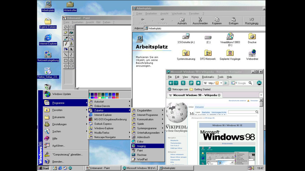Click Arbeitsplatz taskbar button

[x=176, y=168]
